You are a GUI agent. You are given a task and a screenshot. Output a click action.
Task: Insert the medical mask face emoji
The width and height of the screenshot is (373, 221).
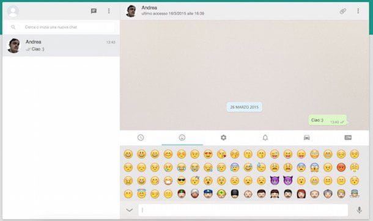168,181
